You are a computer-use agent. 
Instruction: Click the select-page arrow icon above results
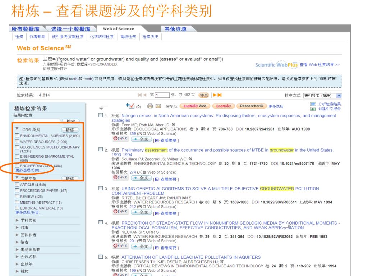pos(103,108)
